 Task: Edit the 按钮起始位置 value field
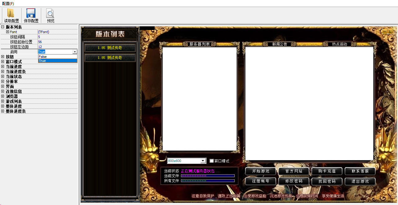57,42
